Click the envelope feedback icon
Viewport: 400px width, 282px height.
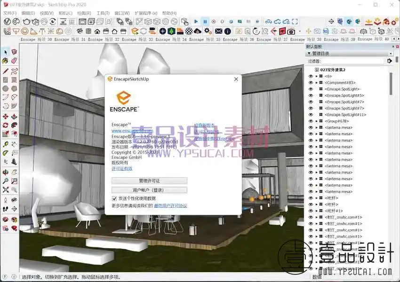click(x=219, y=31)
